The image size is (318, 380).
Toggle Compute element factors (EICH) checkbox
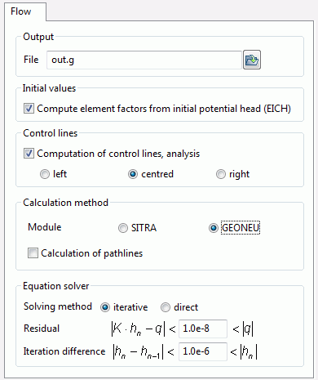tap(29, 109)
